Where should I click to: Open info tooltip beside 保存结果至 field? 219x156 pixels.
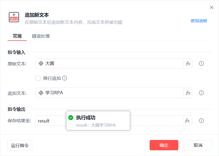coord(201,121)
